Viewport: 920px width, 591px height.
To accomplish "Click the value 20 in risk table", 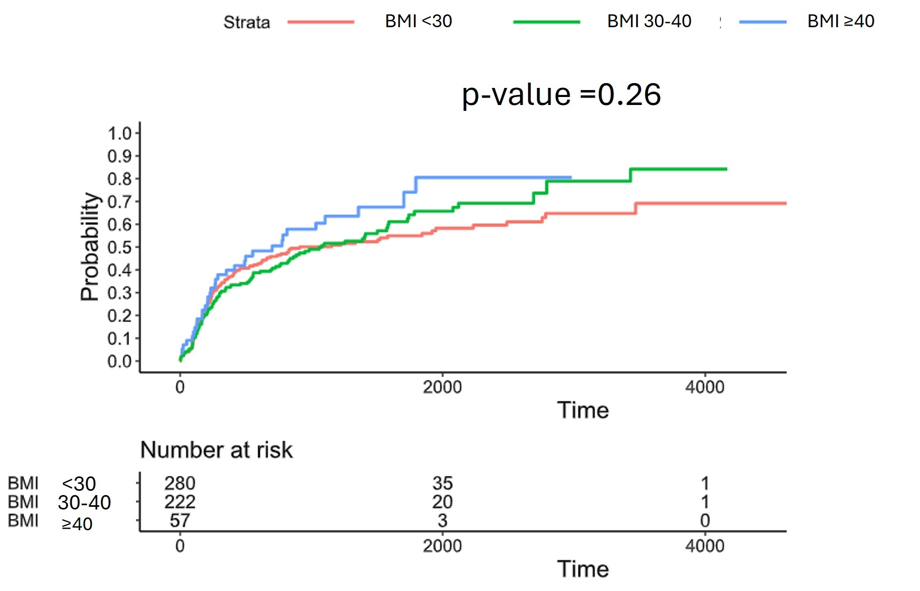I will (x=442, y=502).
